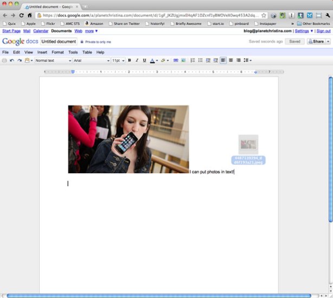Click the Share button
Image resolution: width=333 pixels, height=298 pixels.
point(318,41)
